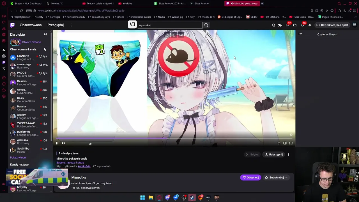Screen dimensions: 359x202
Task: Switch the video to fullscreen
Action: (291, 143)
